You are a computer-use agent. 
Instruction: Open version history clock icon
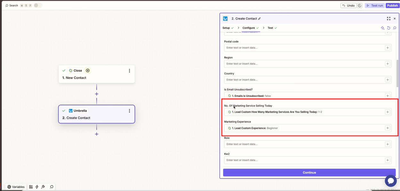coord(360,5)
